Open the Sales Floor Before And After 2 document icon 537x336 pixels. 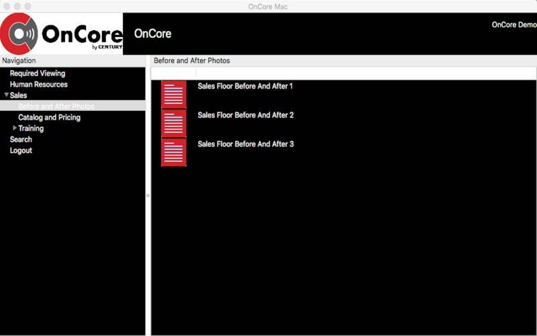click(x=174, y=123)
